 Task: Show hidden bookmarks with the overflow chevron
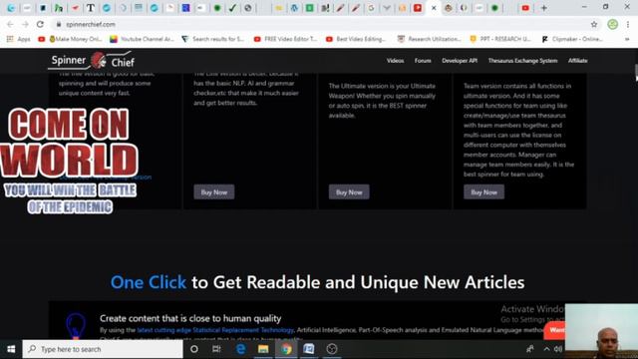point(627,39)
